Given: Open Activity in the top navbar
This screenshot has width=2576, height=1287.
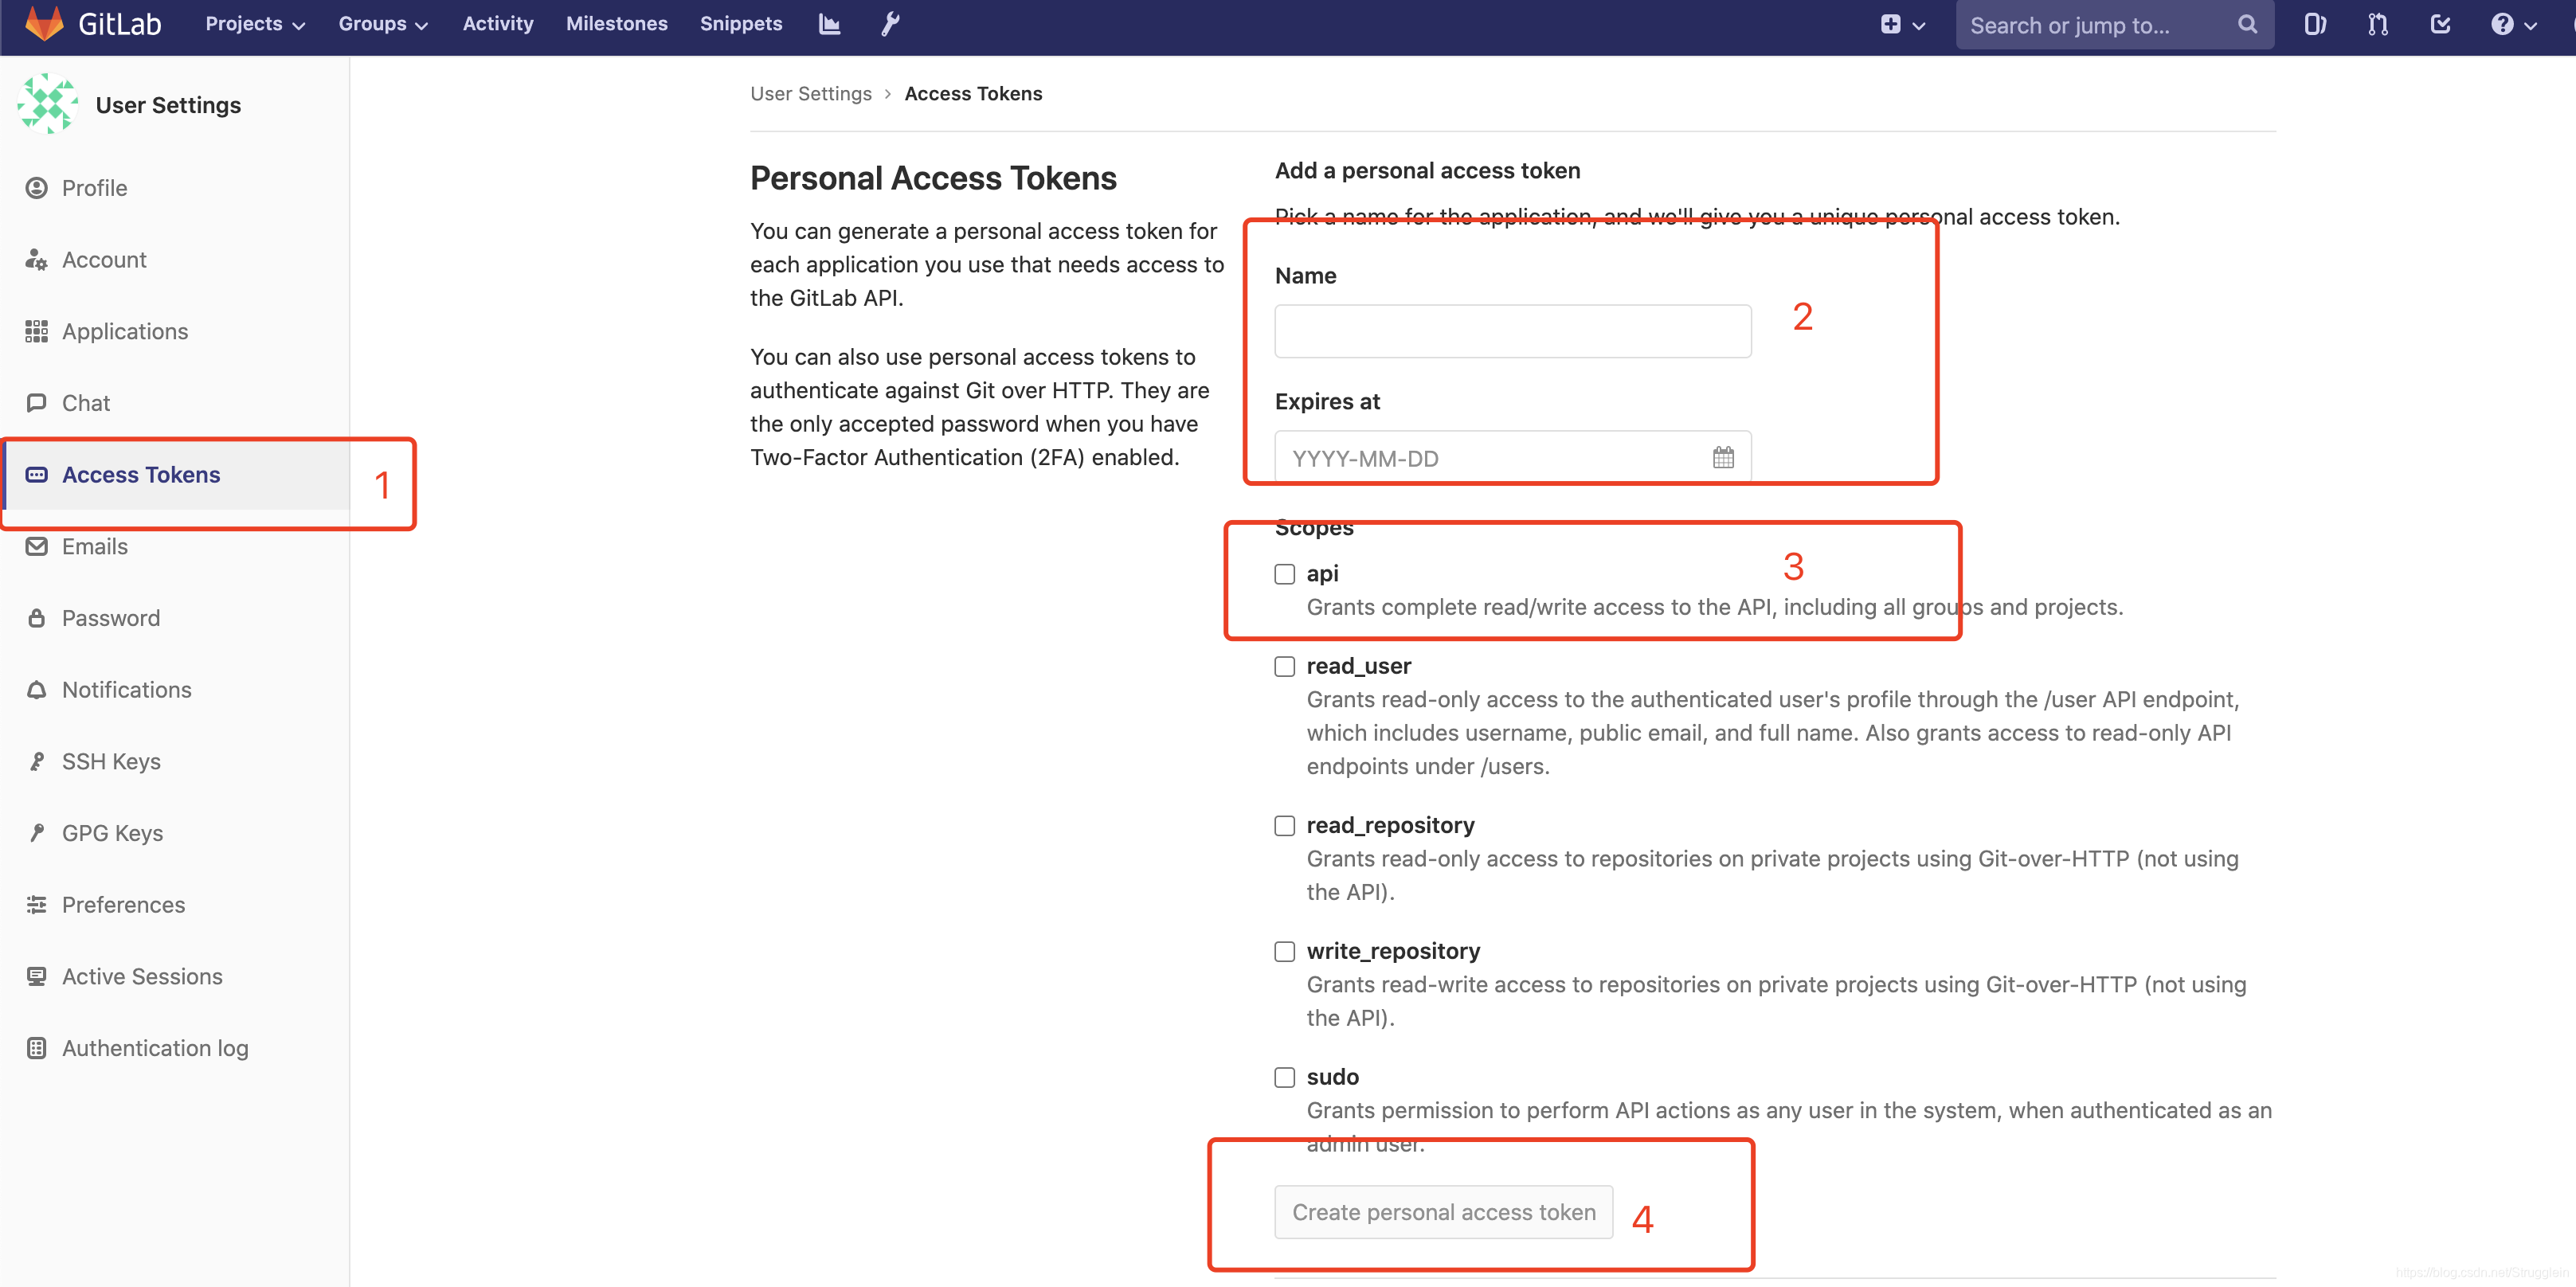Looking at the screenshot, I should point(498,24).
